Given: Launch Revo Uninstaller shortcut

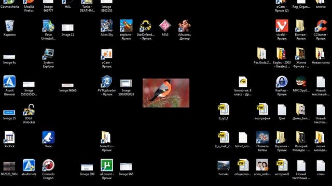Looking at the screenshot, I should (x=48, y=26).
